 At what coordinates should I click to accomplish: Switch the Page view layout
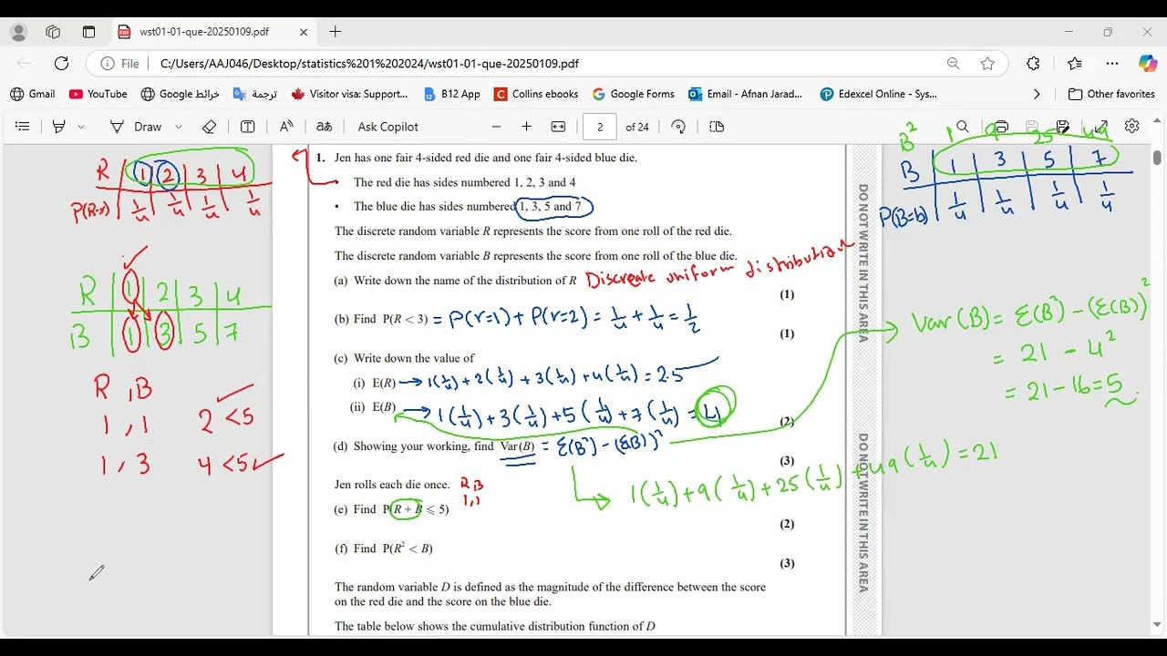point(717,127)
